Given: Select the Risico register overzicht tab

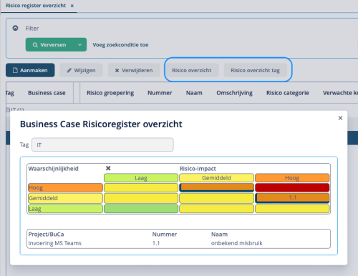Looking at the screenshot, I should pos(36,6).
